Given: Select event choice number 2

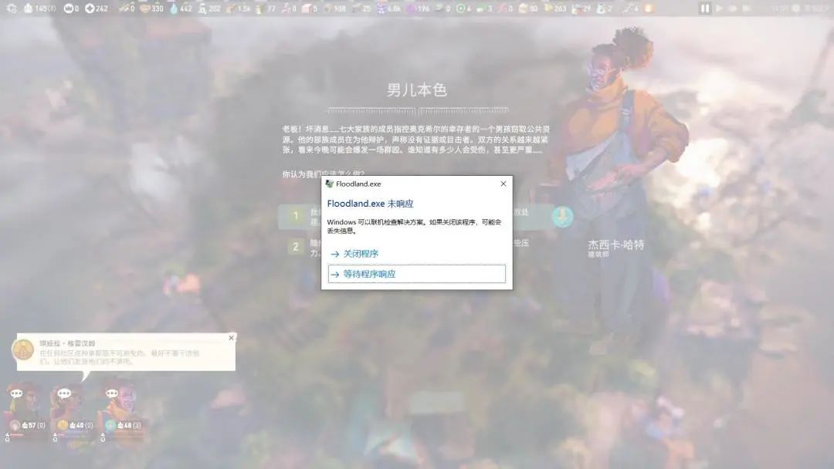Looking at the screenshot, I should pos(294,247).
